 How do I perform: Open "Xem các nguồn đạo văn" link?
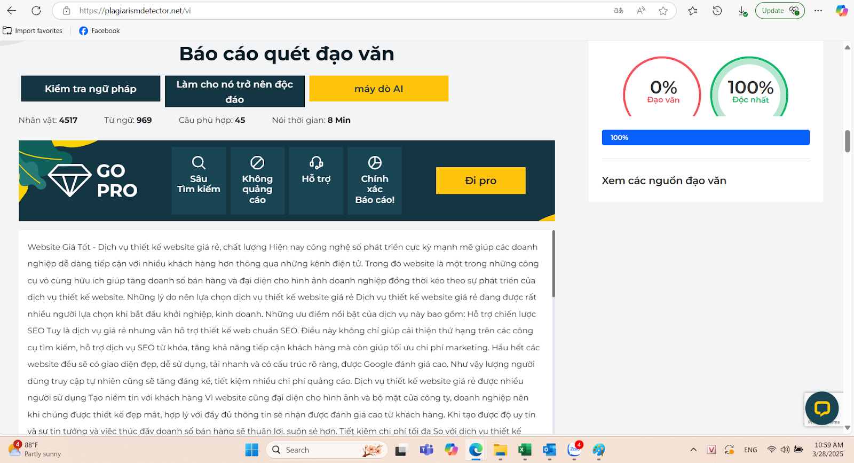coord(664,181)
